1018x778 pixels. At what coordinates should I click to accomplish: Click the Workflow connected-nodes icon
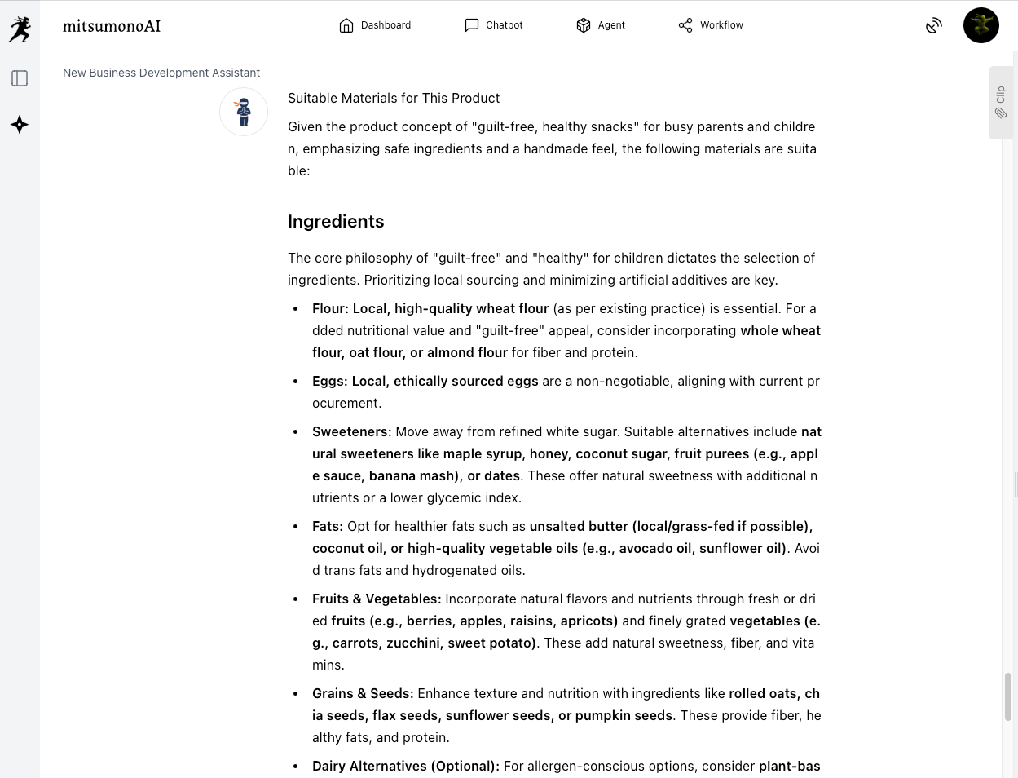click(x=685, y=25)
